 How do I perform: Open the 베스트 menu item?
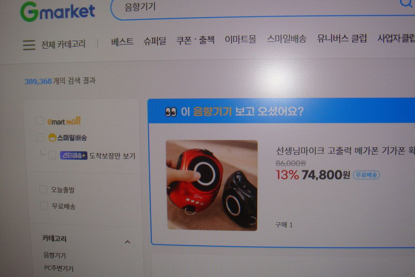coord(122,42)
